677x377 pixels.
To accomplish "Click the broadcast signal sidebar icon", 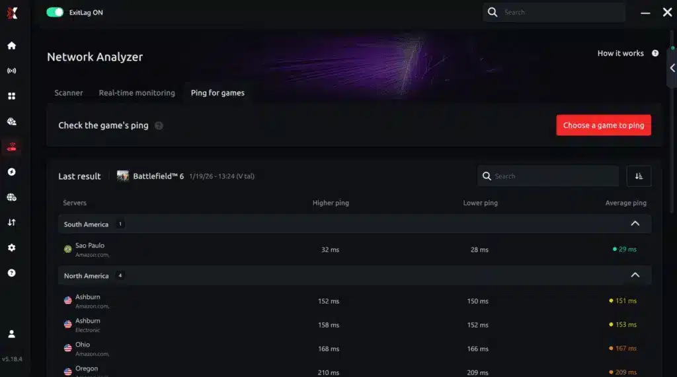I will click(12, 71).
